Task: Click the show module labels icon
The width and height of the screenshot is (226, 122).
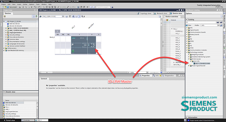Action: pos(73,16)
